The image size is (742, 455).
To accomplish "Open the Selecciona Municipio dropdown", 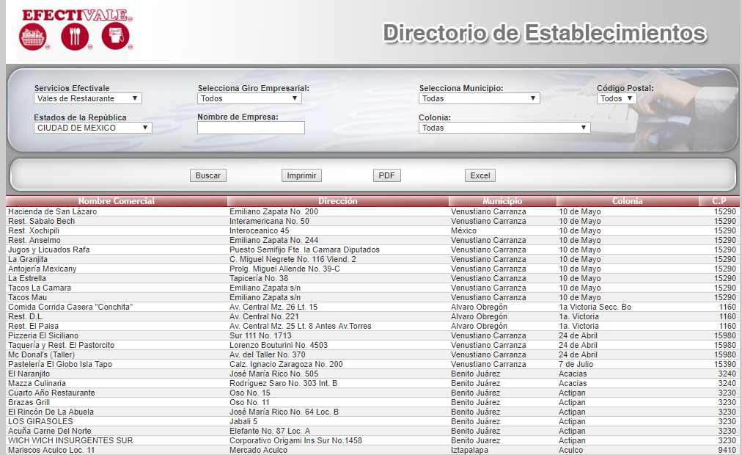I will coord(480,98).
